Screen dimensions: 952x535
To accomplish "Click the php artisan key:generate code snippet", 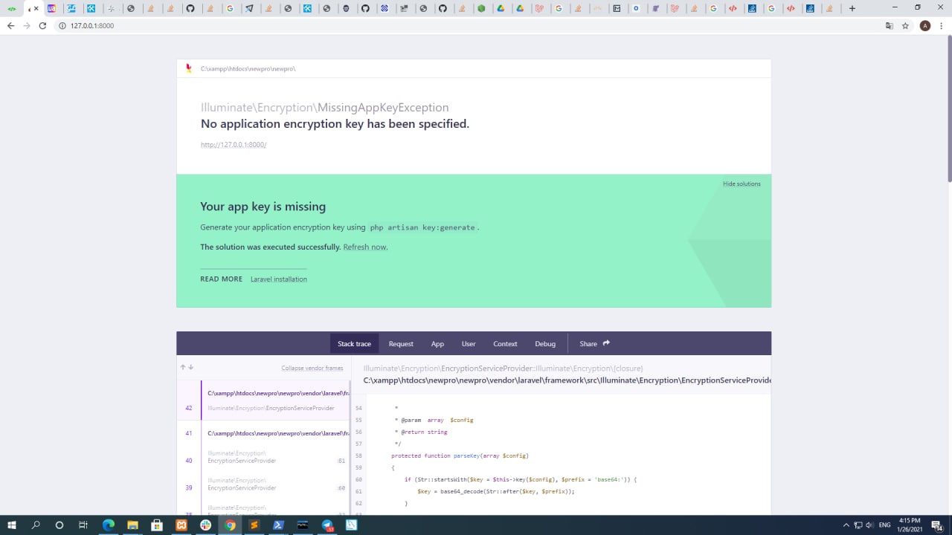I will 422,227.
